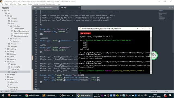The image size is (174, 98).
Task: Go to next tab arrow
Action: click(36, 8)
